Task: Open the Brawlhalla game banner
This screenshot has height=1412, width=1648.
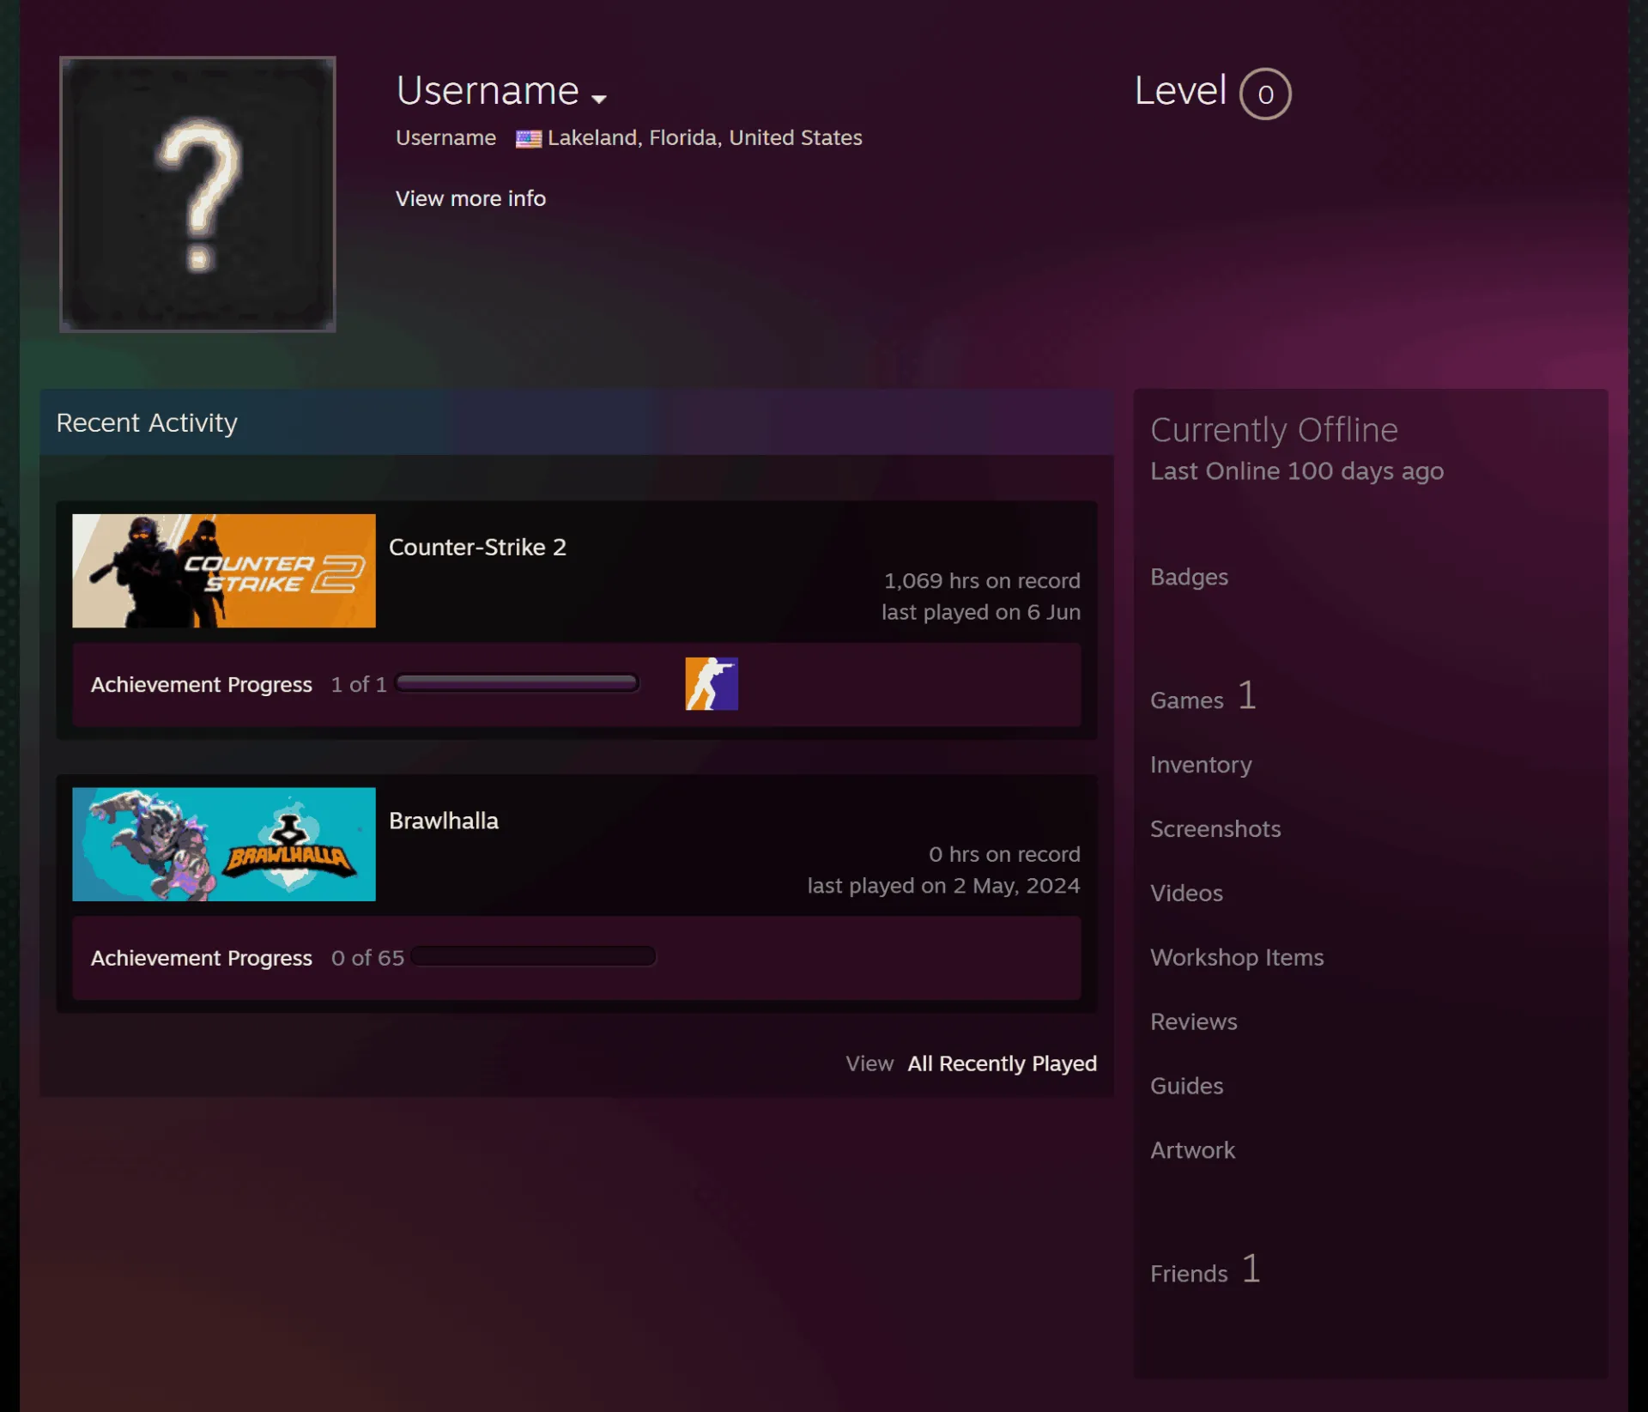Action: tap(224, 844)
